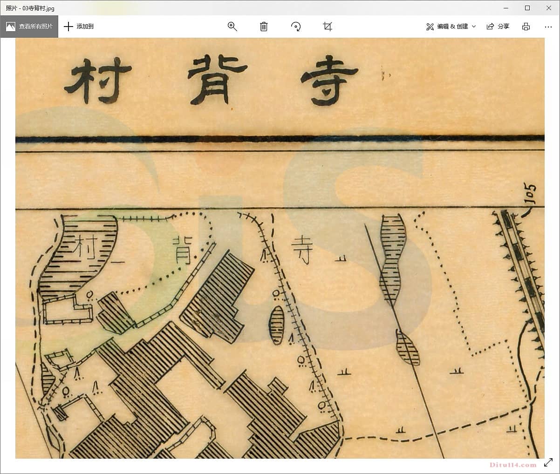The image size is (560, 474).
Task: Click the chevron arrow after 编辑 & 创建
Action: click(474, 27)
